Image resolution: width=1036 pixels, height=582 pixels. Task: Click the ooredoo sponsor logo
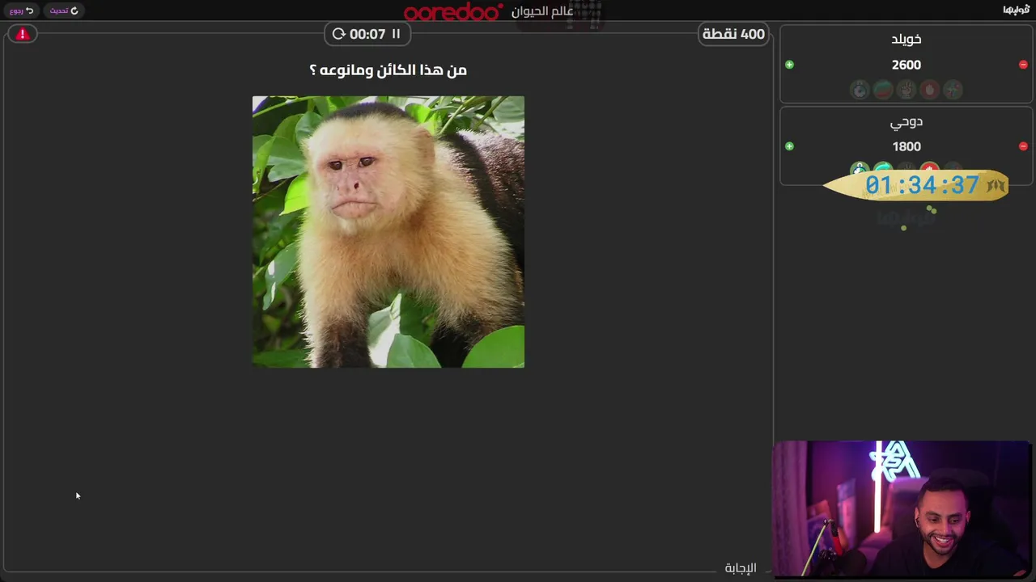[x=453, y=11]
